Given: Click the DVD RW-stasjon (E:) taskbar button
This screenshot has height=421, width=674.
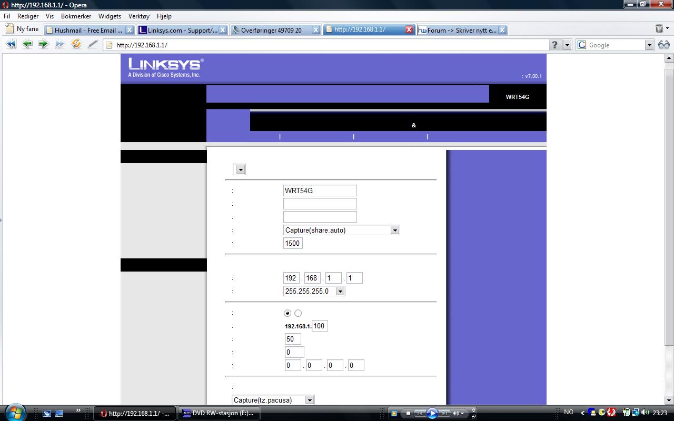Looking at the screenshot, I should (x=219, y=413).
